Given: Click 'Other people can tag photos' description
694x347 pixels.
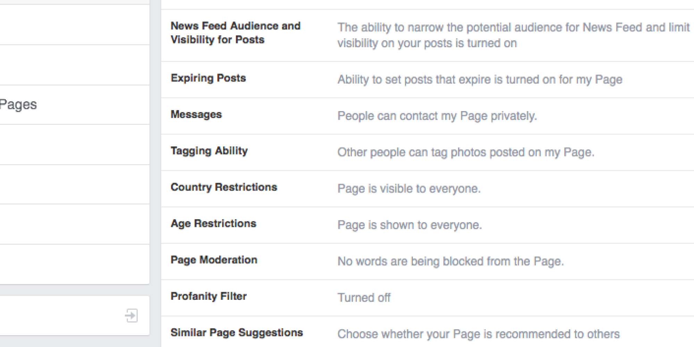Looking at the screenshot, I should point(466,152).
